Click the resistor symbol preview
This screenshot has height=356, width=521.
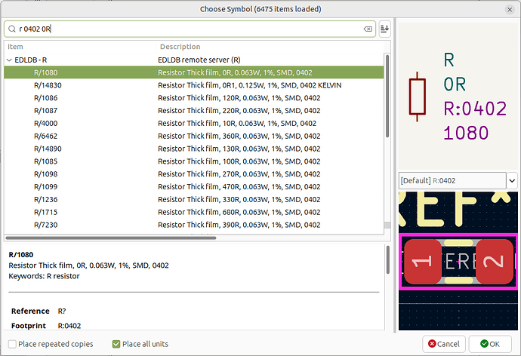[x=416, y=97]
